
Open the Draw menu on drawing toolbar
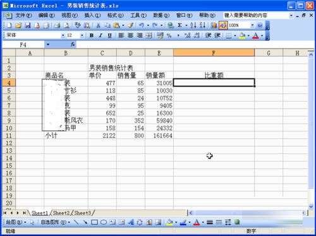[x=16, y=222]
